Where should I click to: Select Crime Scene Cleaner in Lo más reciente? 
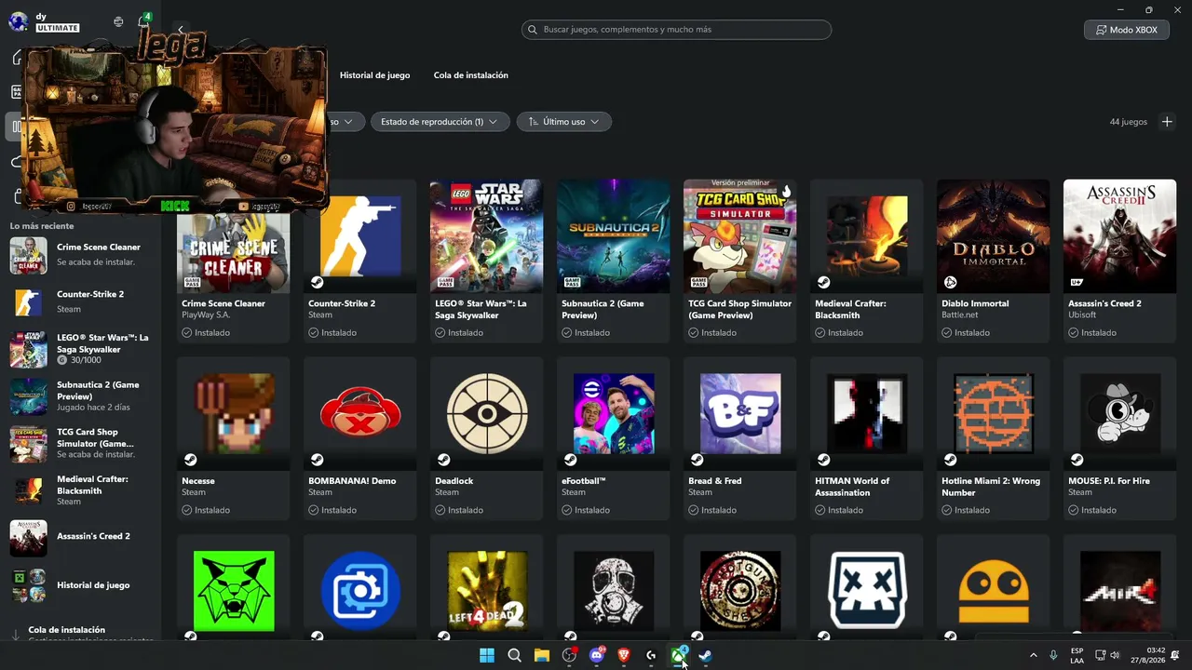82,255
